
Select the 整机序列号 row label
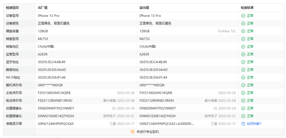[x=14, y=85]
